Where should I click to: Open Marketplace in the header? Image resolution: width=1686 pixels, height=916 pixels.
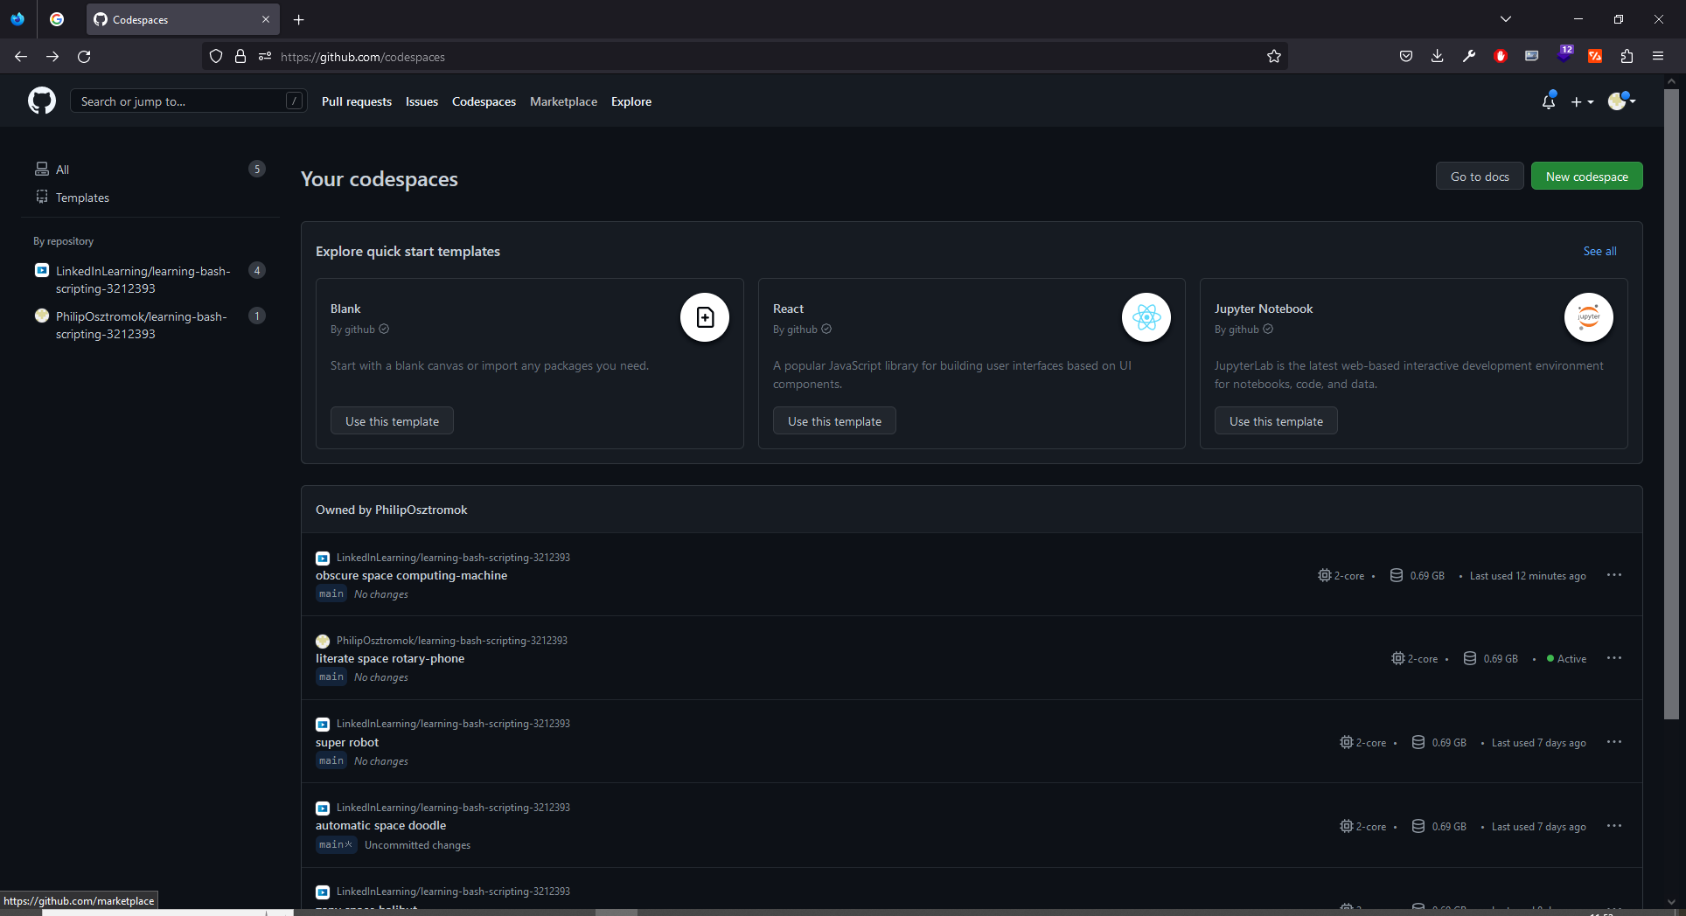(x=563, y=101)
